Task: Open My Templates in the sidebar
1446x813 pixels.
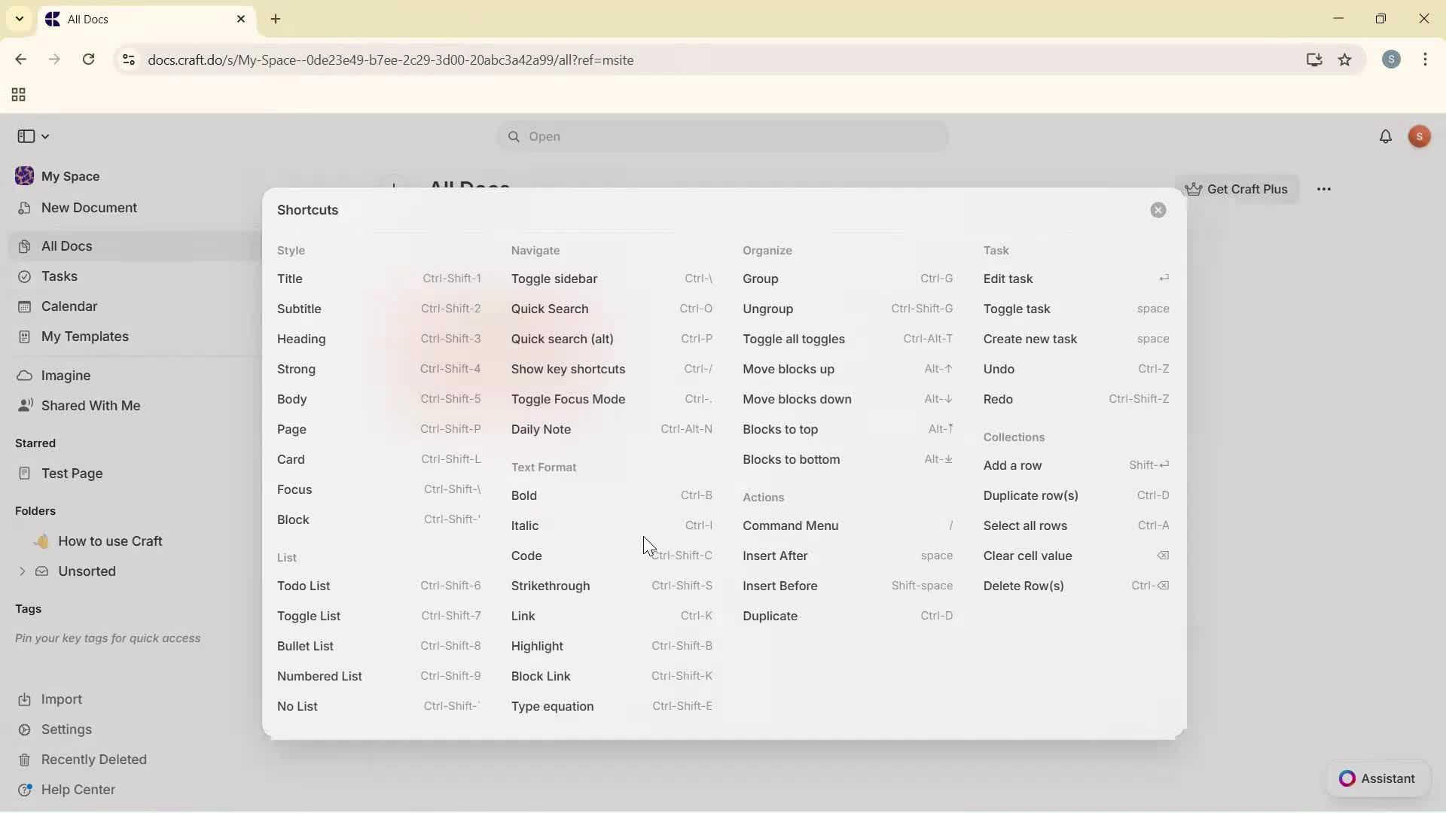Action: click(x=84, y=336)
